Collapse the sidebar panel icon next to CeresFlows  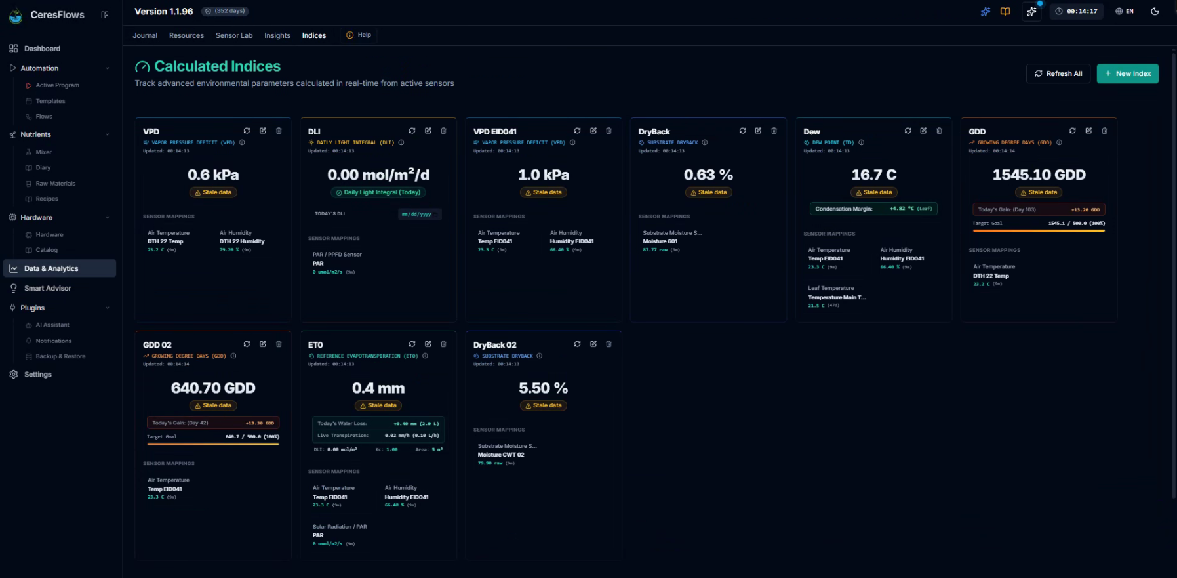point(105,15)
